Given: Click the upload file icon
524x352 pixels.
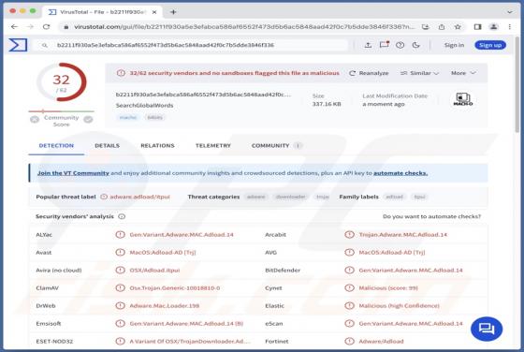Looking at the screenshot, I should tap(368, 45).
